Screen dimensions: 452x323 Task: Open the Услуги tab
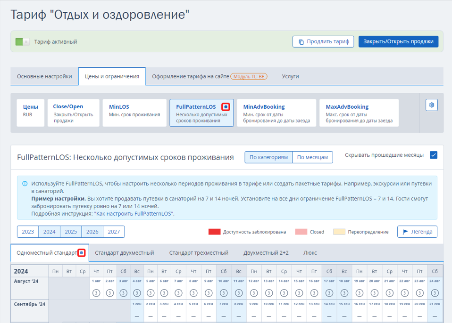(290, 76)
